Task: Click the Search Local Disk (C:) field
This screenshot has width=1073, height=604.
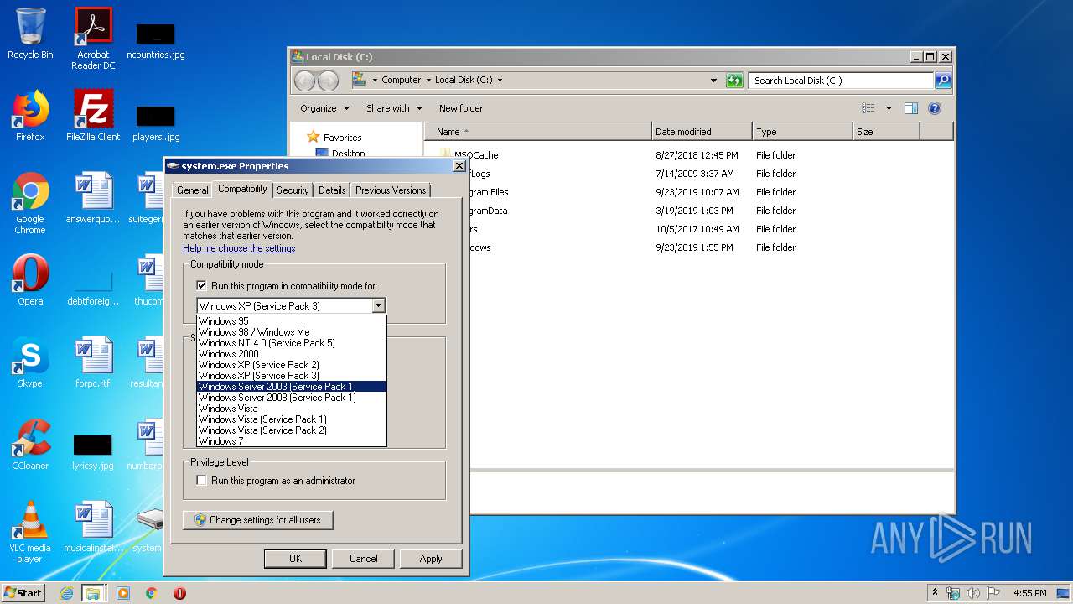Action: pyautogui.click(x=841, y=81)
